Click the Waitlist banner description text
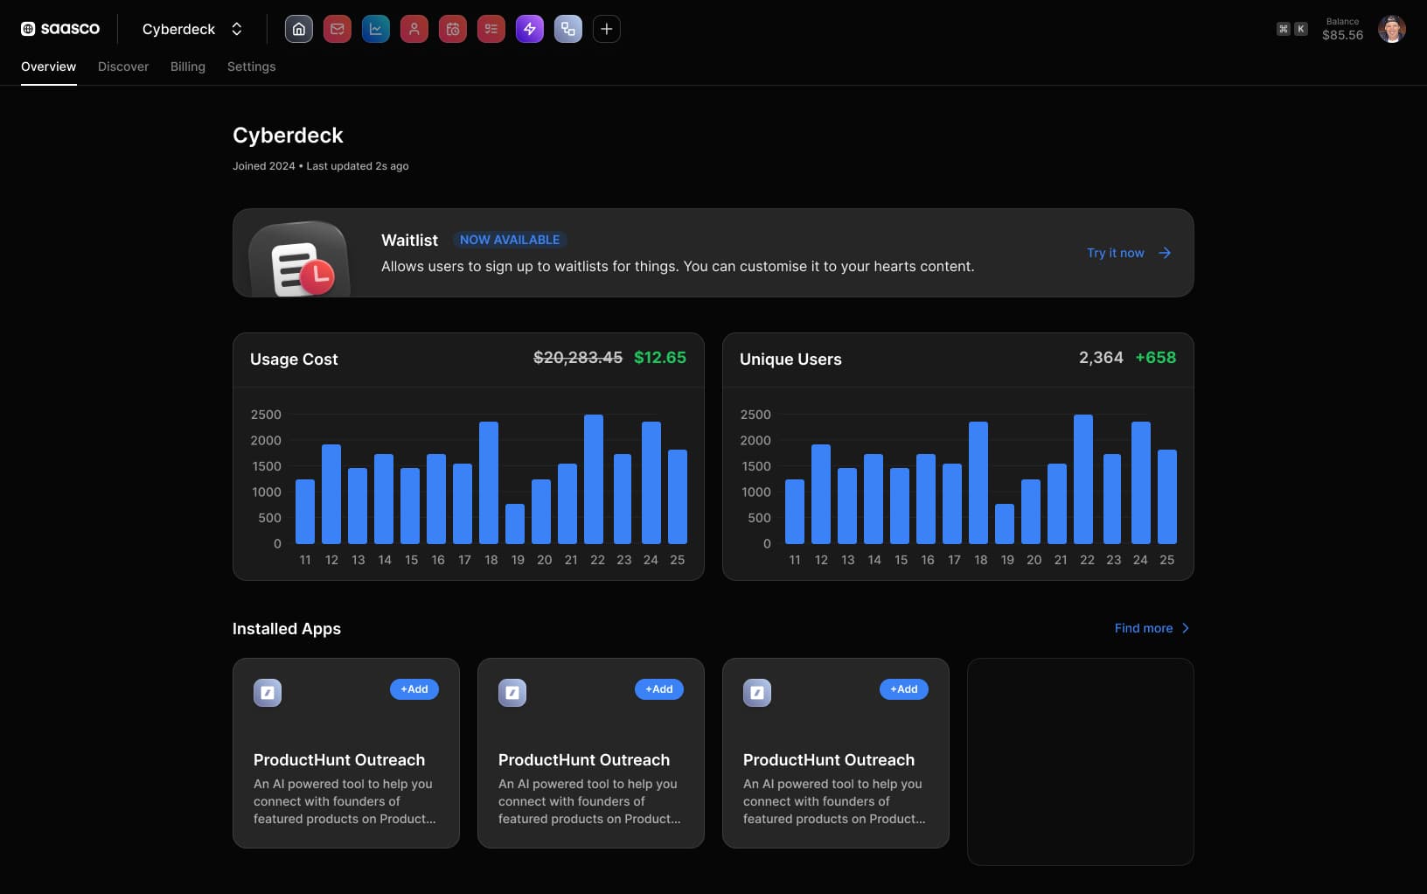Image resolution: width=1427 pixels, height=894 pixels. (x=678, y=267)
